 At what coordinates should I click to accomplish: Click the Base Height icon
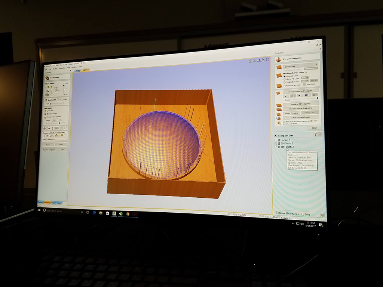click(x=46, y=100)
